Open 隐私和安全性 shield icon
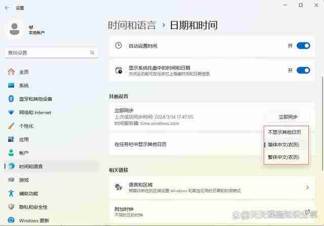The width and height of the screenshot is (324, 226). (11, 207)
